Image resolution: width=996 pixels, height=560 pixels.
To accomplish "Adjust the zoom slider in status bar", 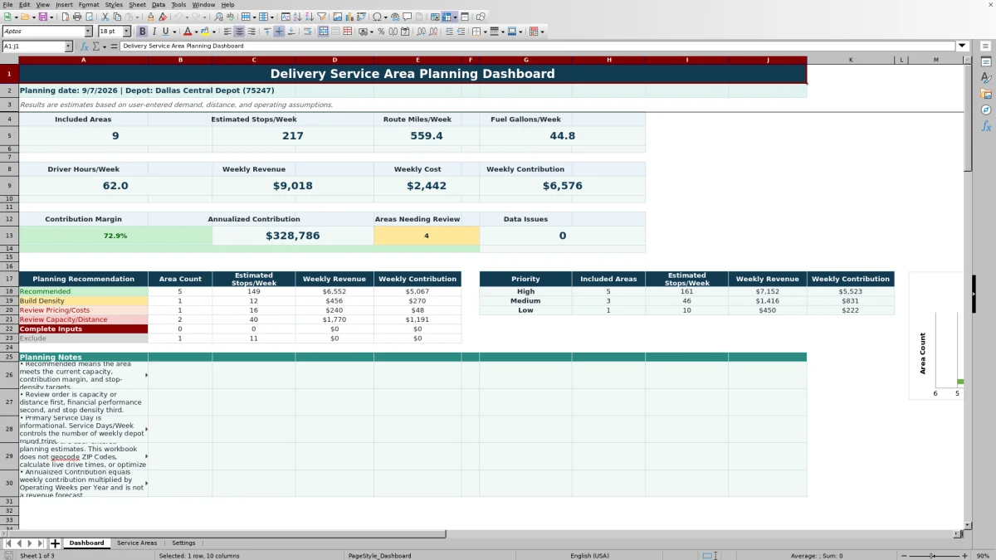I will coord(933,556).
